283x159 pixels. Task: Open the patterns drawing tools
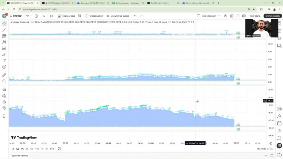pyautogui.click(x=4, y=42)
